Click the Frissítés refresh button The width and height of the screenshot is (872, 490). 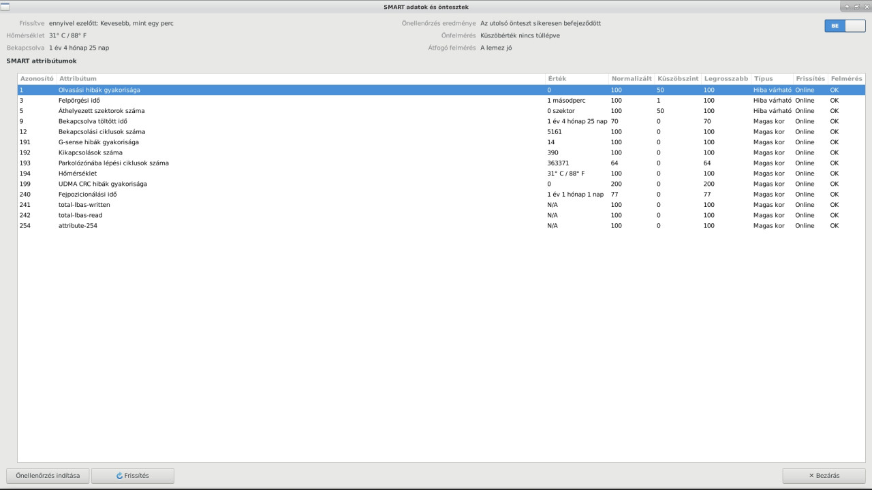(133, 476)
